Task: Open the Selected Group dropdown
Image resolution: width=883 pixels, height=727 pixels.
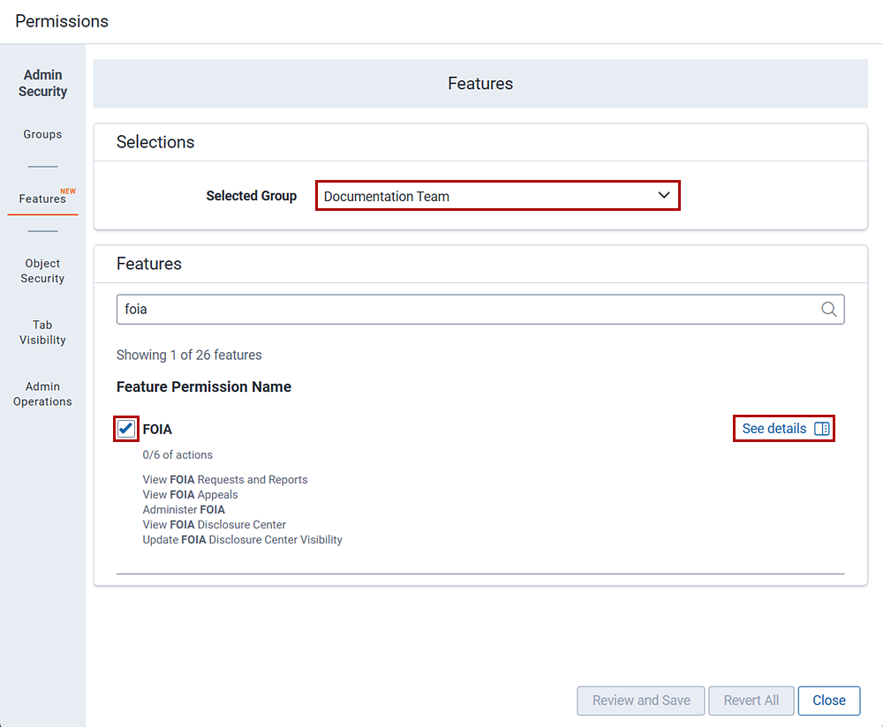Action: (498, 196)
